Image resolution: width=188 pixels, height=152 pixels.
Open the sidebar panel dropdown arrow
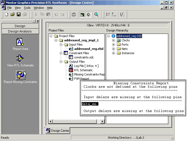coord(34,21)
